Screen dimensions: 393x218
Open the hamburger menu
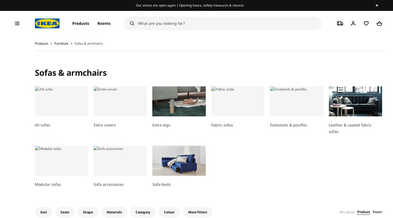17,23
